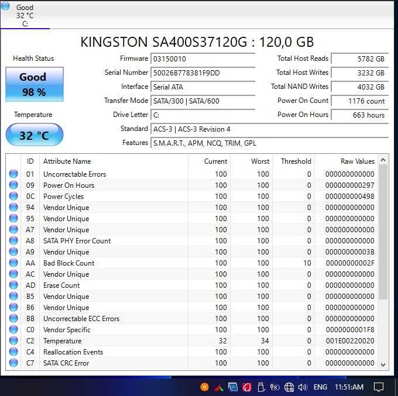Open the orange circular tray icon
Screen dimensions: 398x396
pyautogui.click(x=204, y=387)
